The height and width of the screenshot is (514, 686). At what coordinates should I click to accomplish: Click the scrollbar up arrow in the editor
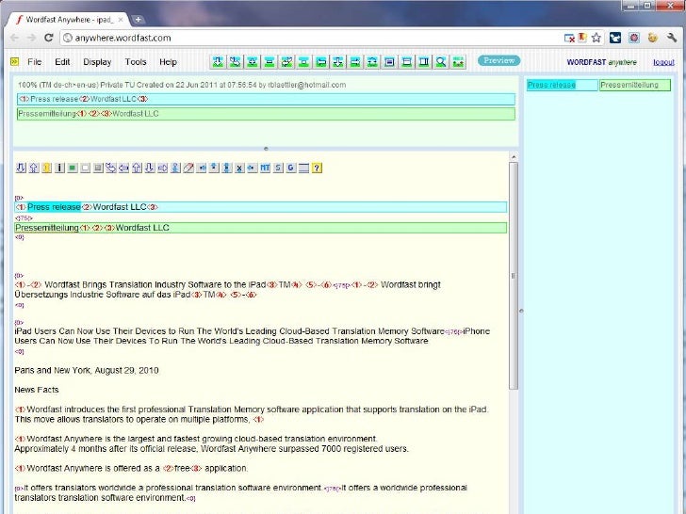pos(514,157)
